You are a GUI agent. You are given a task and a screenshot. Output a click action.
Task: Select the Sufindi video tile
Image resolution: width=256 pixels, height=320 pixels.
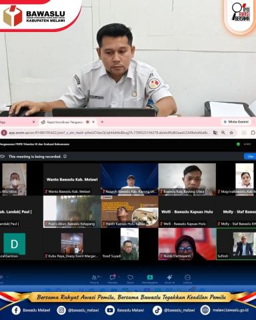coord(236,244)
